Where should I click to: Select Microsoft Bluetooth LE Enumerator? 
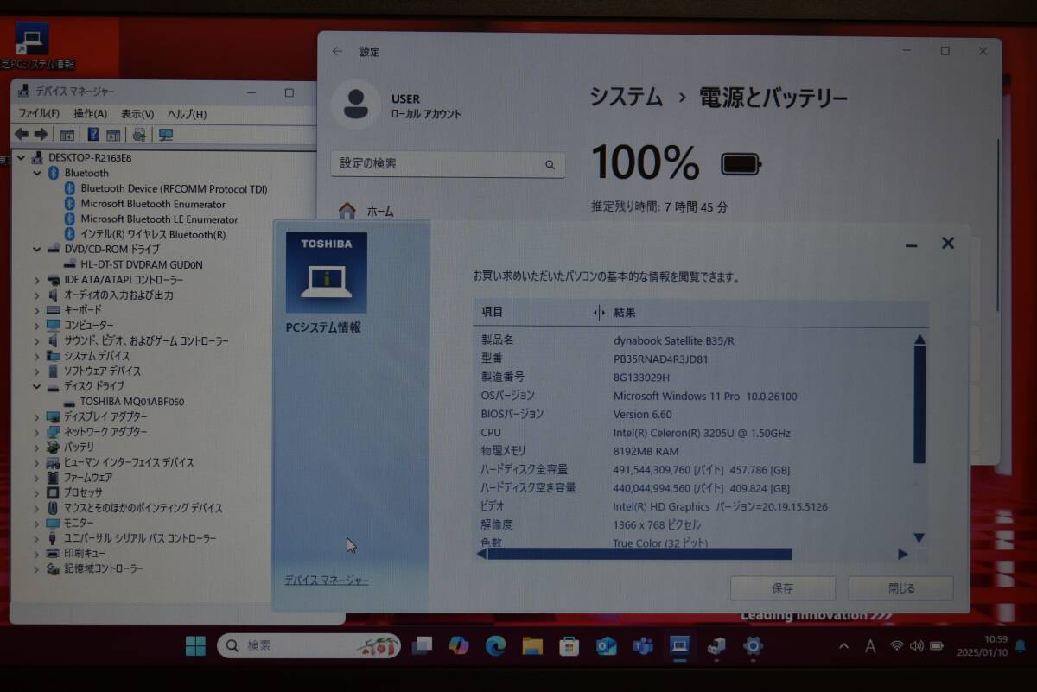(159, 219)
